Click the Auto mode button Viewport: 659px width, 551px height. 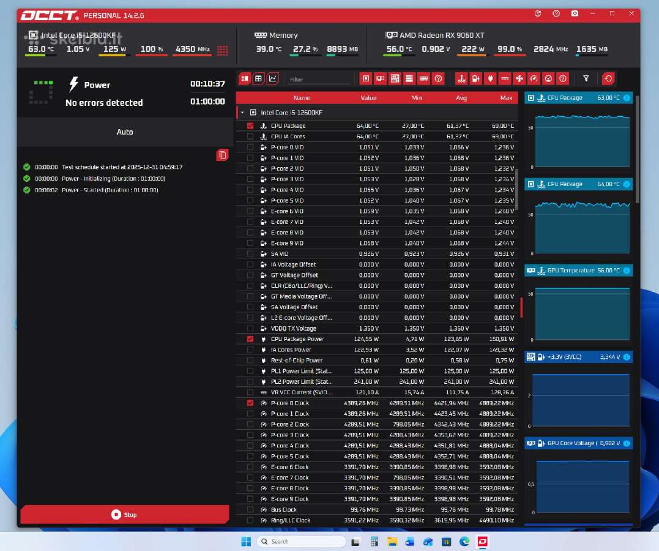(x=125, y=132)
